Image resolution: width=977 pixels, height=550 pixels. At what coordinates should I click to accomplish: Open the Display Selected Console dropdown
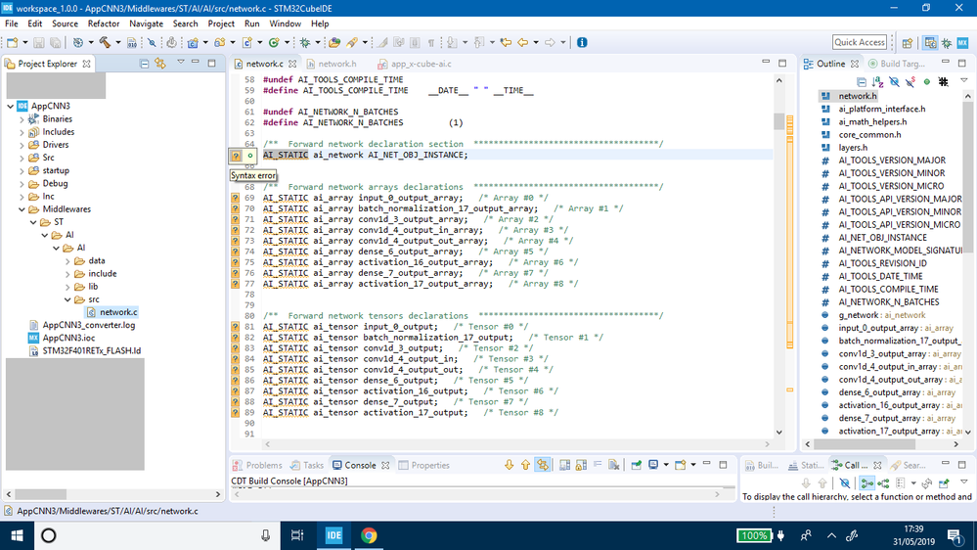click(666, 465)
